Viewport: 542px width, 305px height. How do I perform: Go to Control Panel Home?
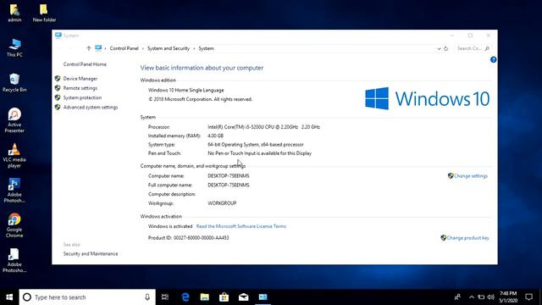click(85, 64)
